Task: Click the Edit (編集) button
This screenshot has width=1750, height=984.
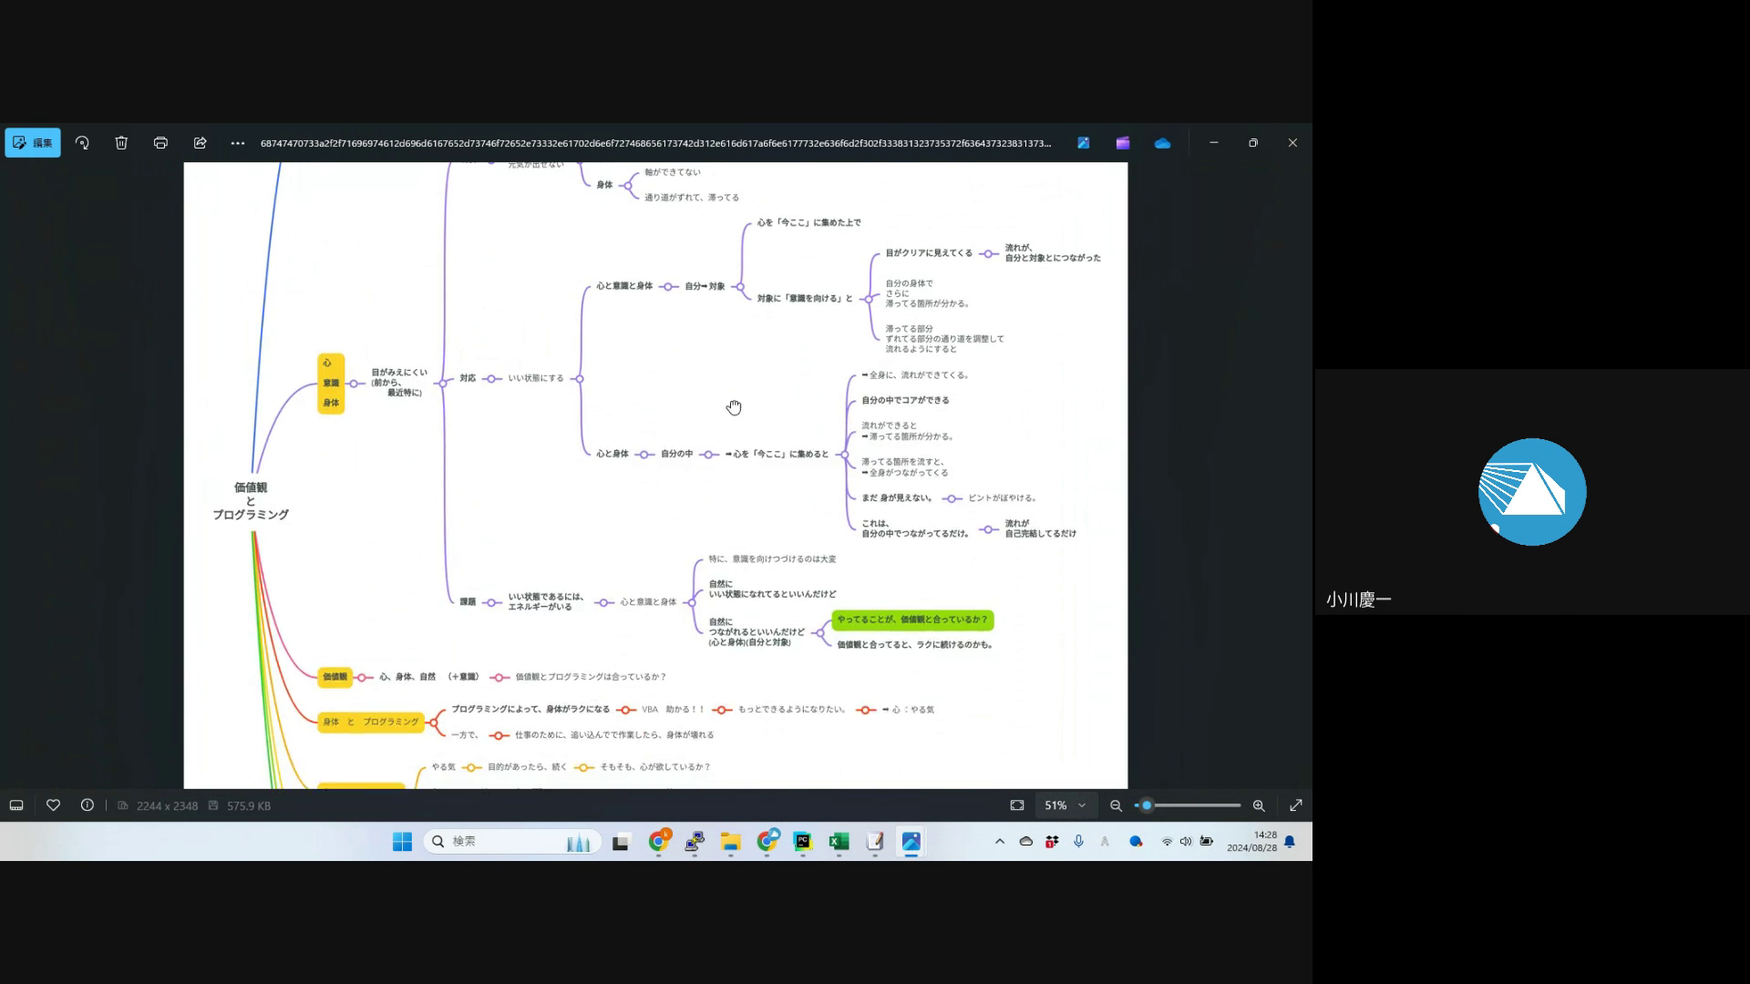Action: tap(33, 143)
